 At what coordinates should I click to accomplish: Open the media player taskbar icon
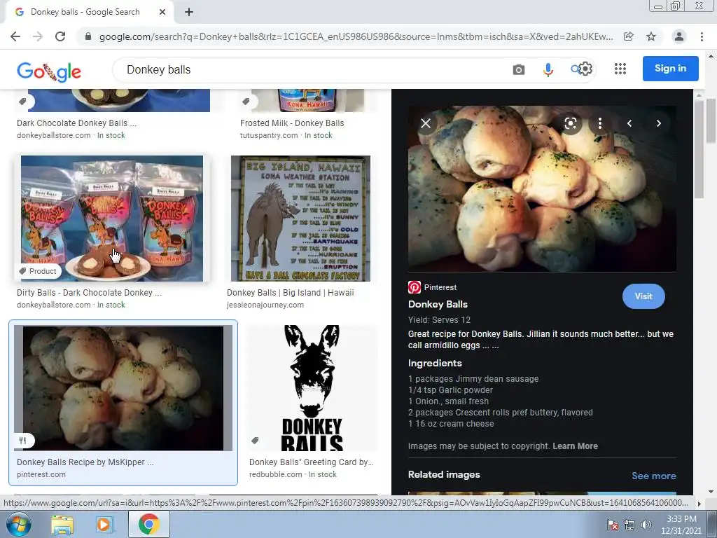tap(105, 525)
